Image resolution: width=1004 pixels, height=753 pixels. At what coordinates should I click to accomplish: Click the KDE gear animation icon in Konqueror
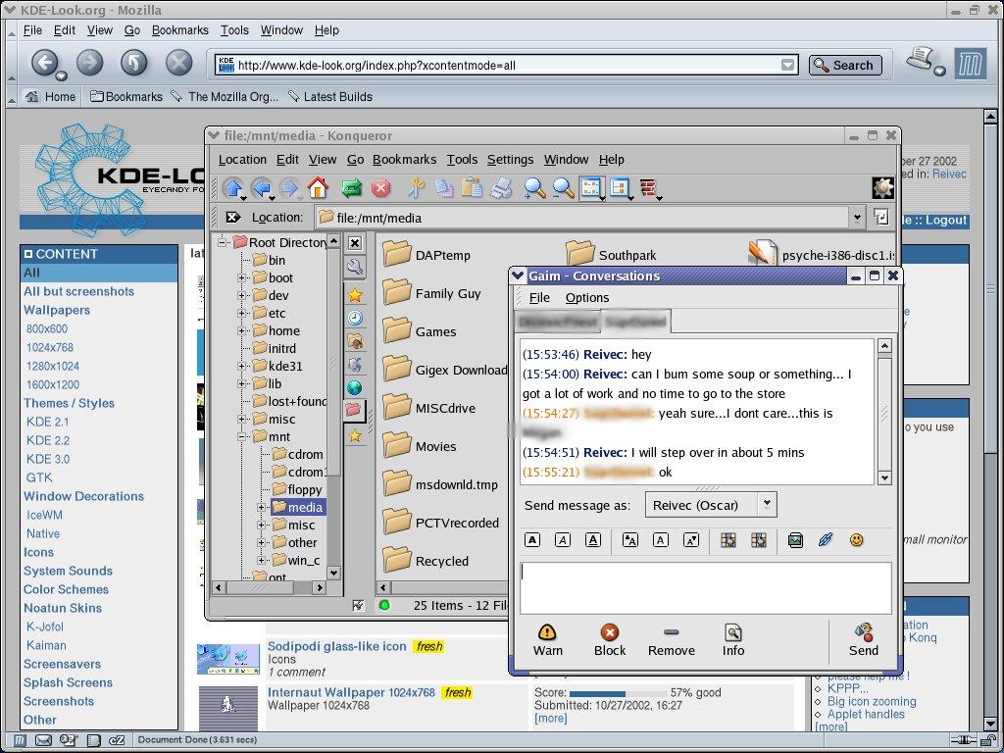[x=883, y=188]
